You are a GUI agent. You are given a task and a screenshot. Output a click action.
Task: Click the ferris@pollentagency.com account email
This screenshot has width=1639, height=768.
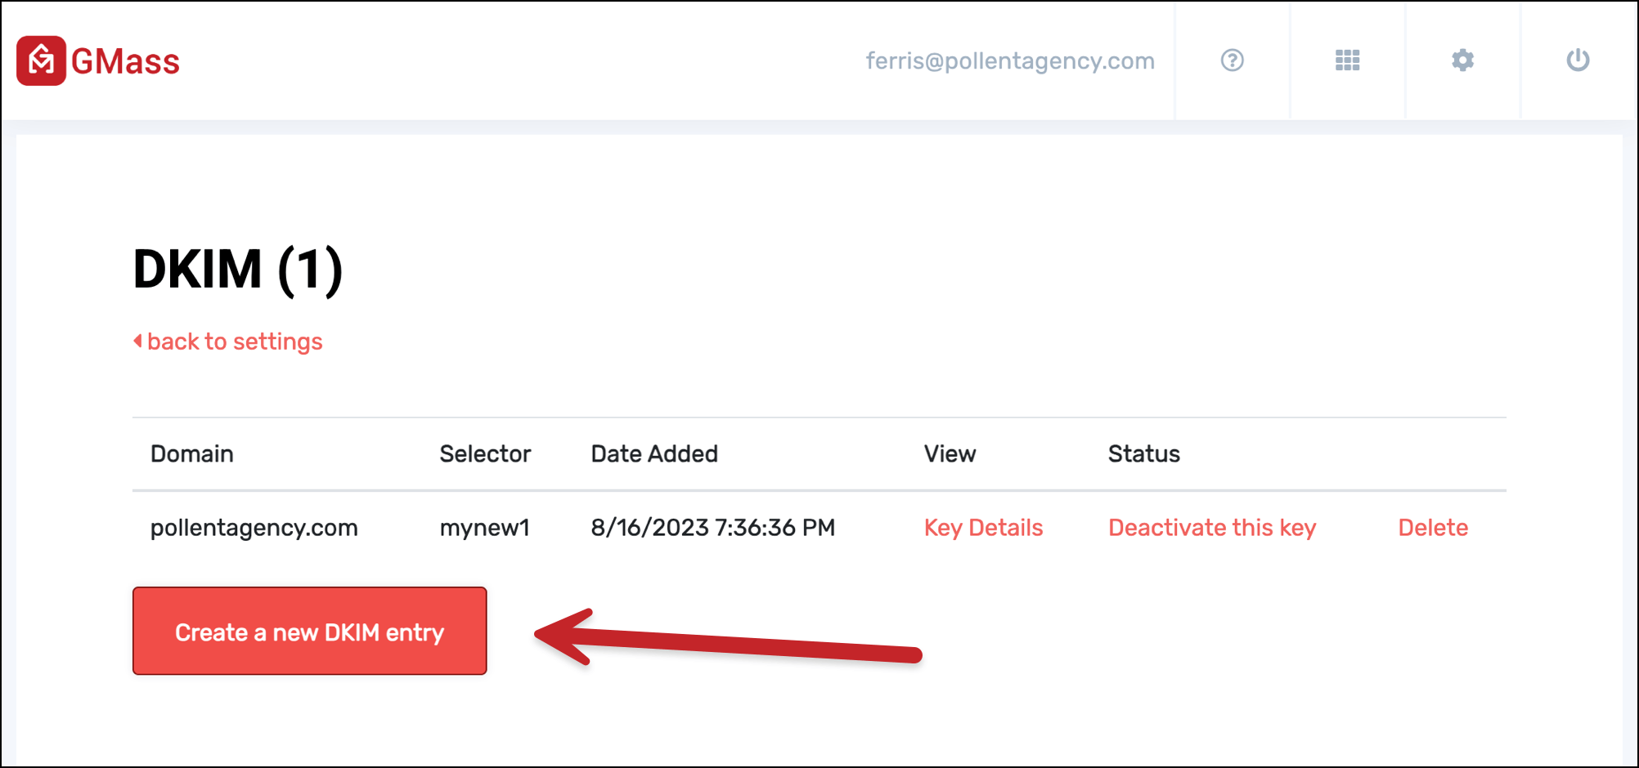1010,61
